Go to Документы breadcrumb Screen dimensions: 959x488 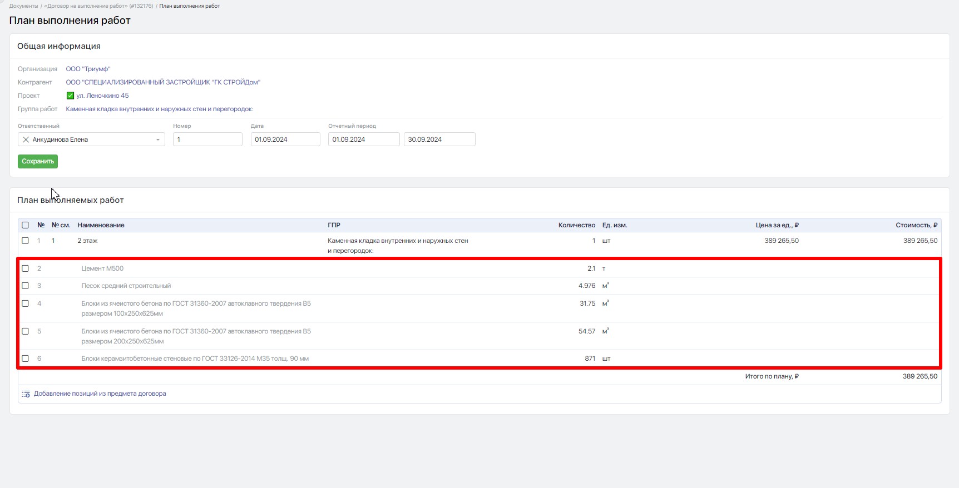pos(23,6)
